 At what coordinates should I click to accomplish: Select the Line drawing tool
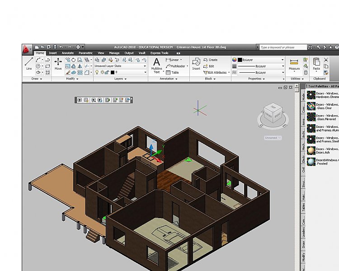(29, 63)
